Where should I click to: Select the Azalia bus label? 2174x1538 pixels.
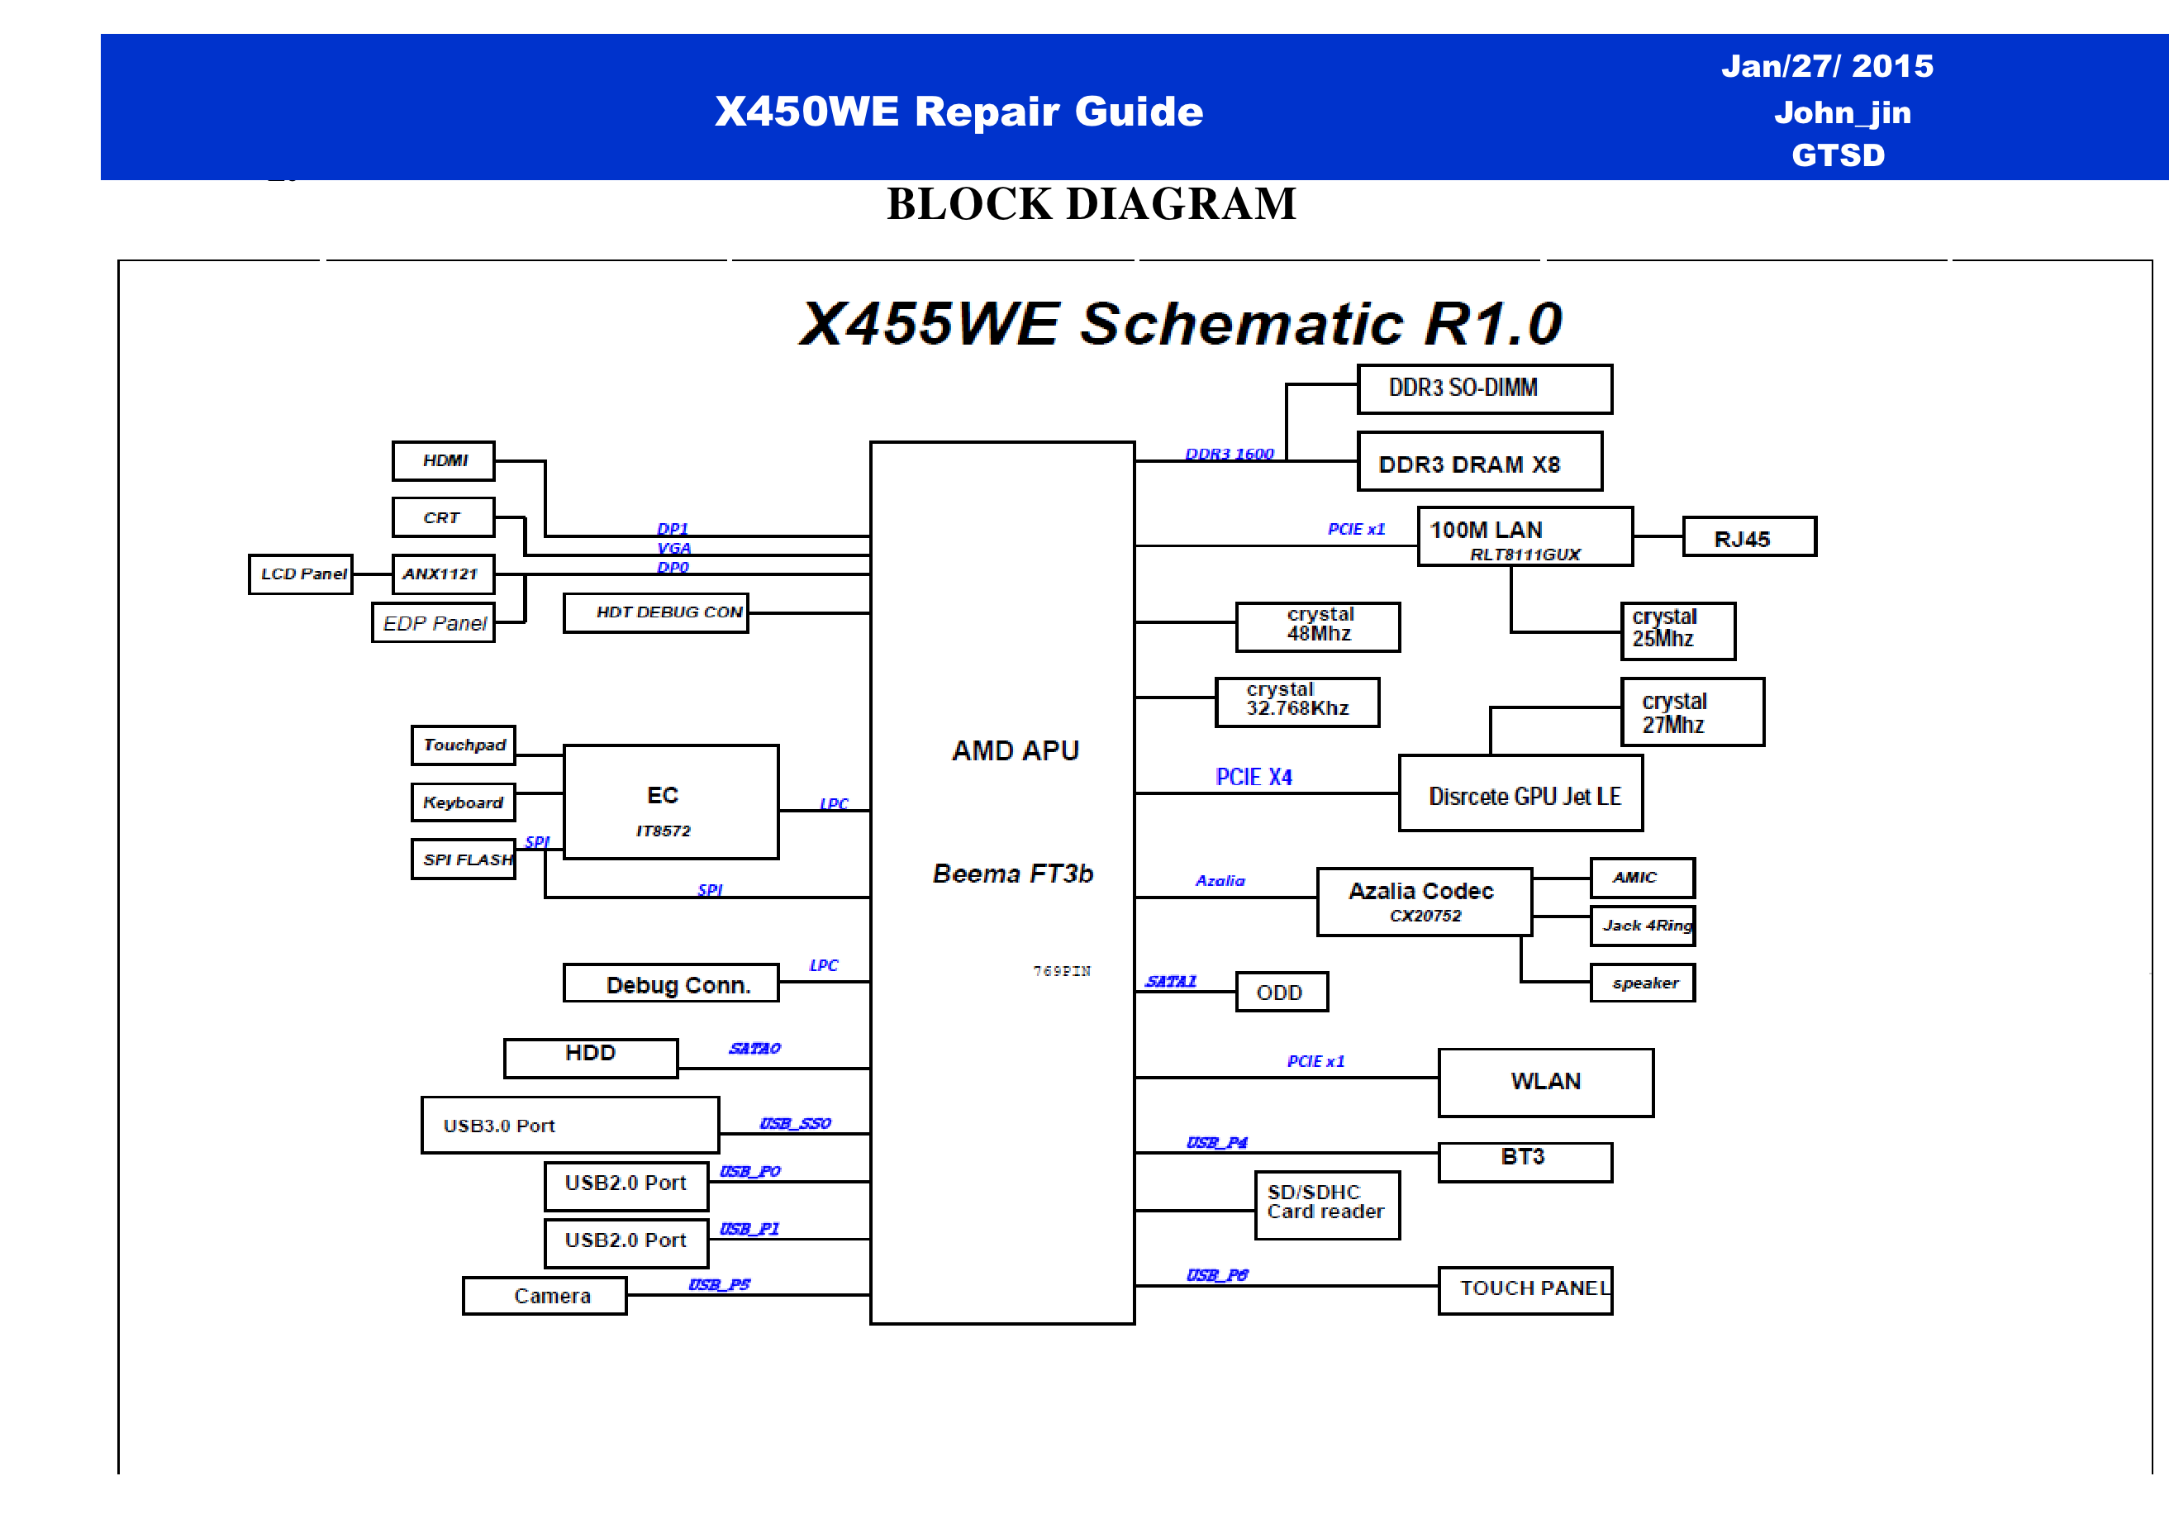tap(1220, 881)
